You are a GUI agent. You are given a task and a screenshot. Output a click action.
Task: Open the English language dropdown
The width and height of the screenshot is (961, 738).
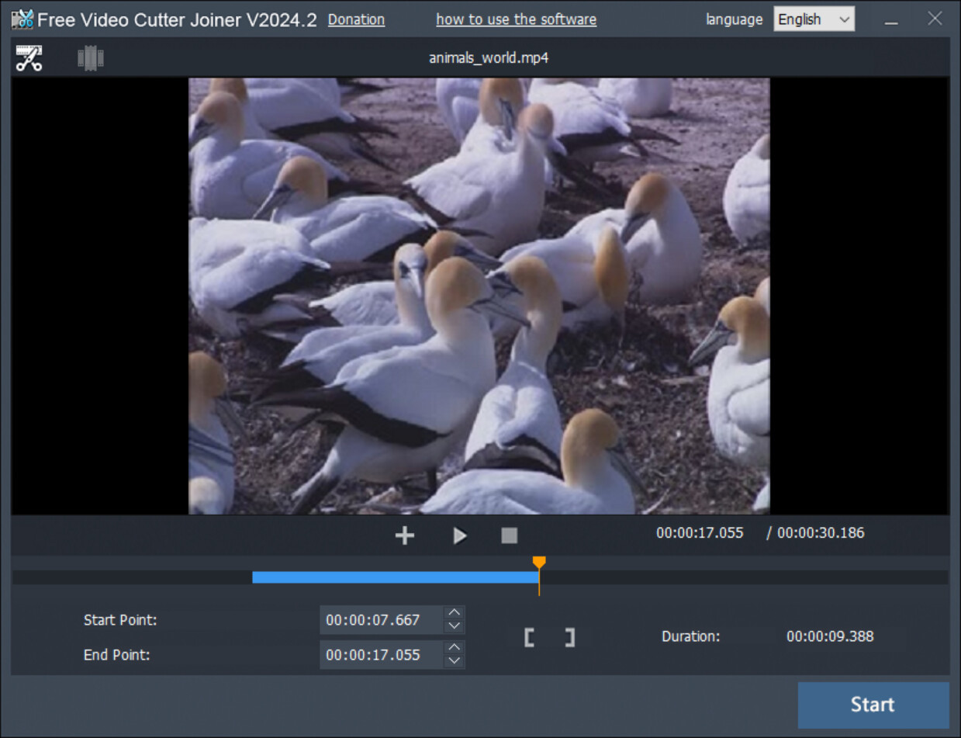813,19
